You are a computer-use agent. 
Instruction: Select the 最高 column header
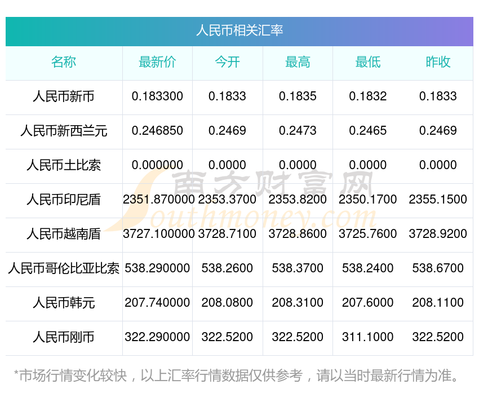(x=298, y=63)
